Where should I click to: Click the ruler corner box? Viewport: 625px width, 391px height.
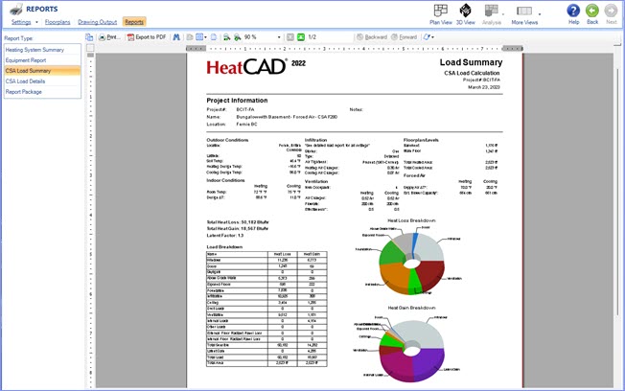[90, 48]
